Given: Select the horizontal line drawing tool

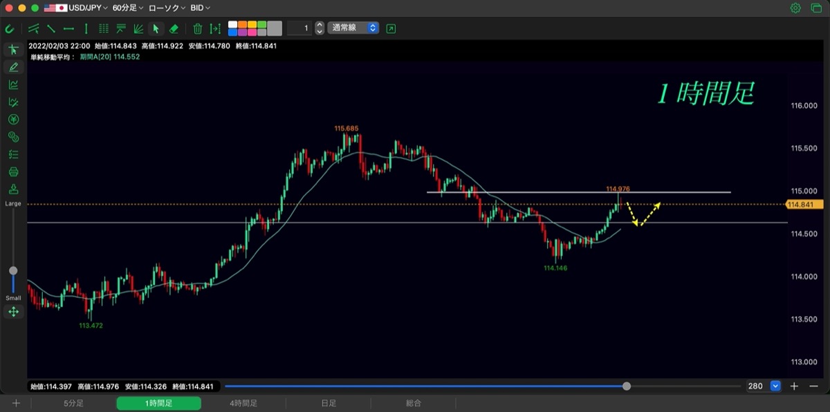Looking at the screenshot, I should click(x=68, y=28).
